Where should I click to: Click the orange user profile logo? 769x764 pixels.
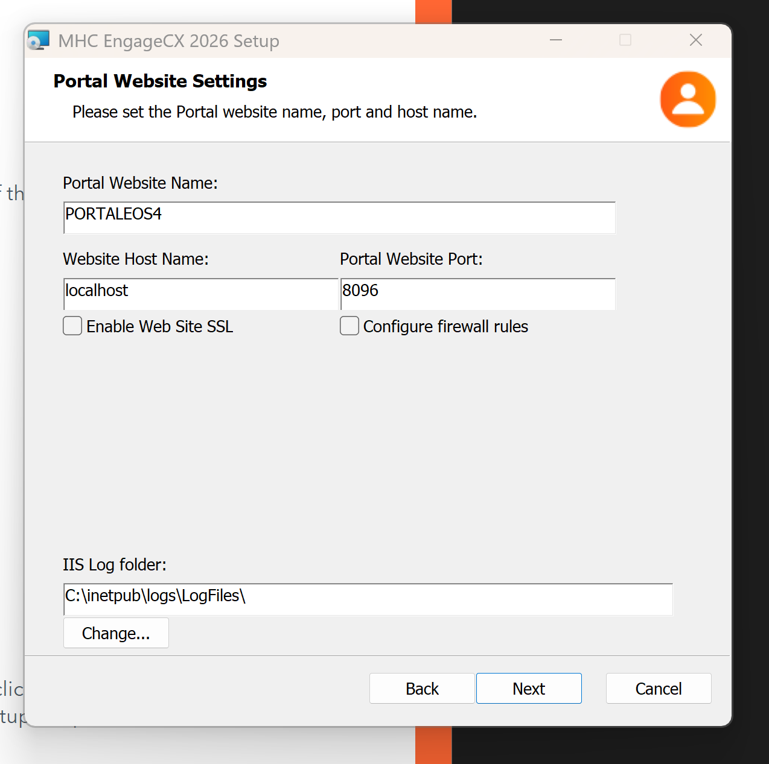point(688,99)
